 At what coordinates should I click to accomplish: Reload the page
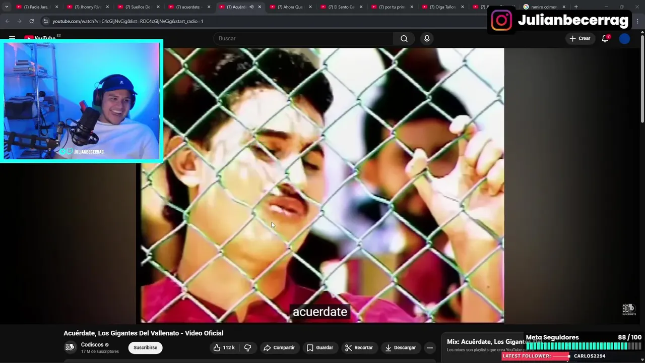[x=31, y=21]
